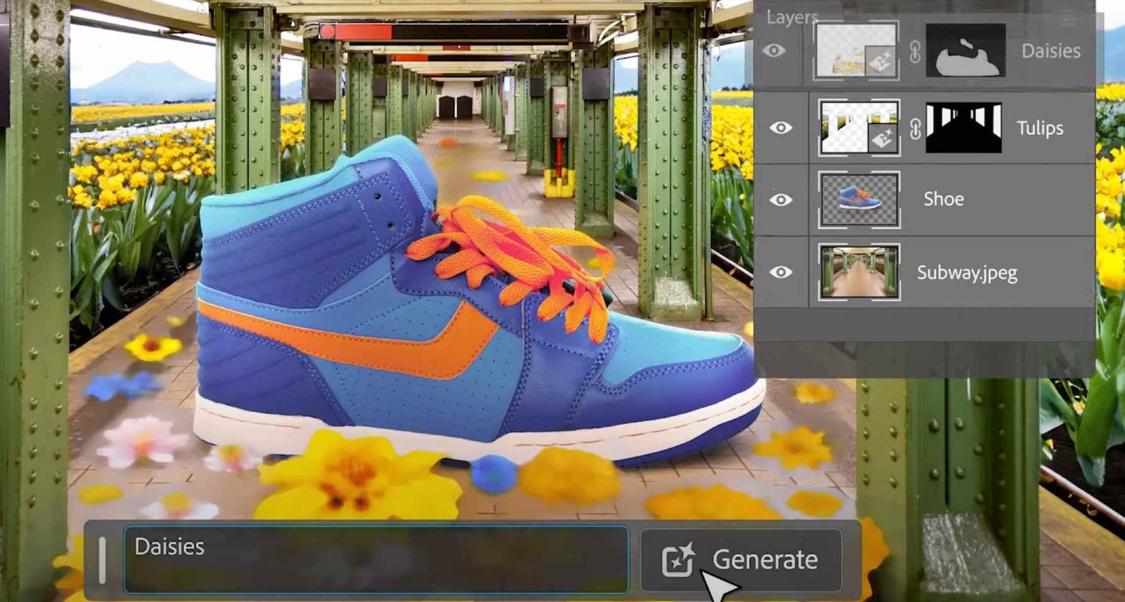The image size is (1125, 602).
Task: Click the Daisies layer name
Action: click(x=1051, y=51)
